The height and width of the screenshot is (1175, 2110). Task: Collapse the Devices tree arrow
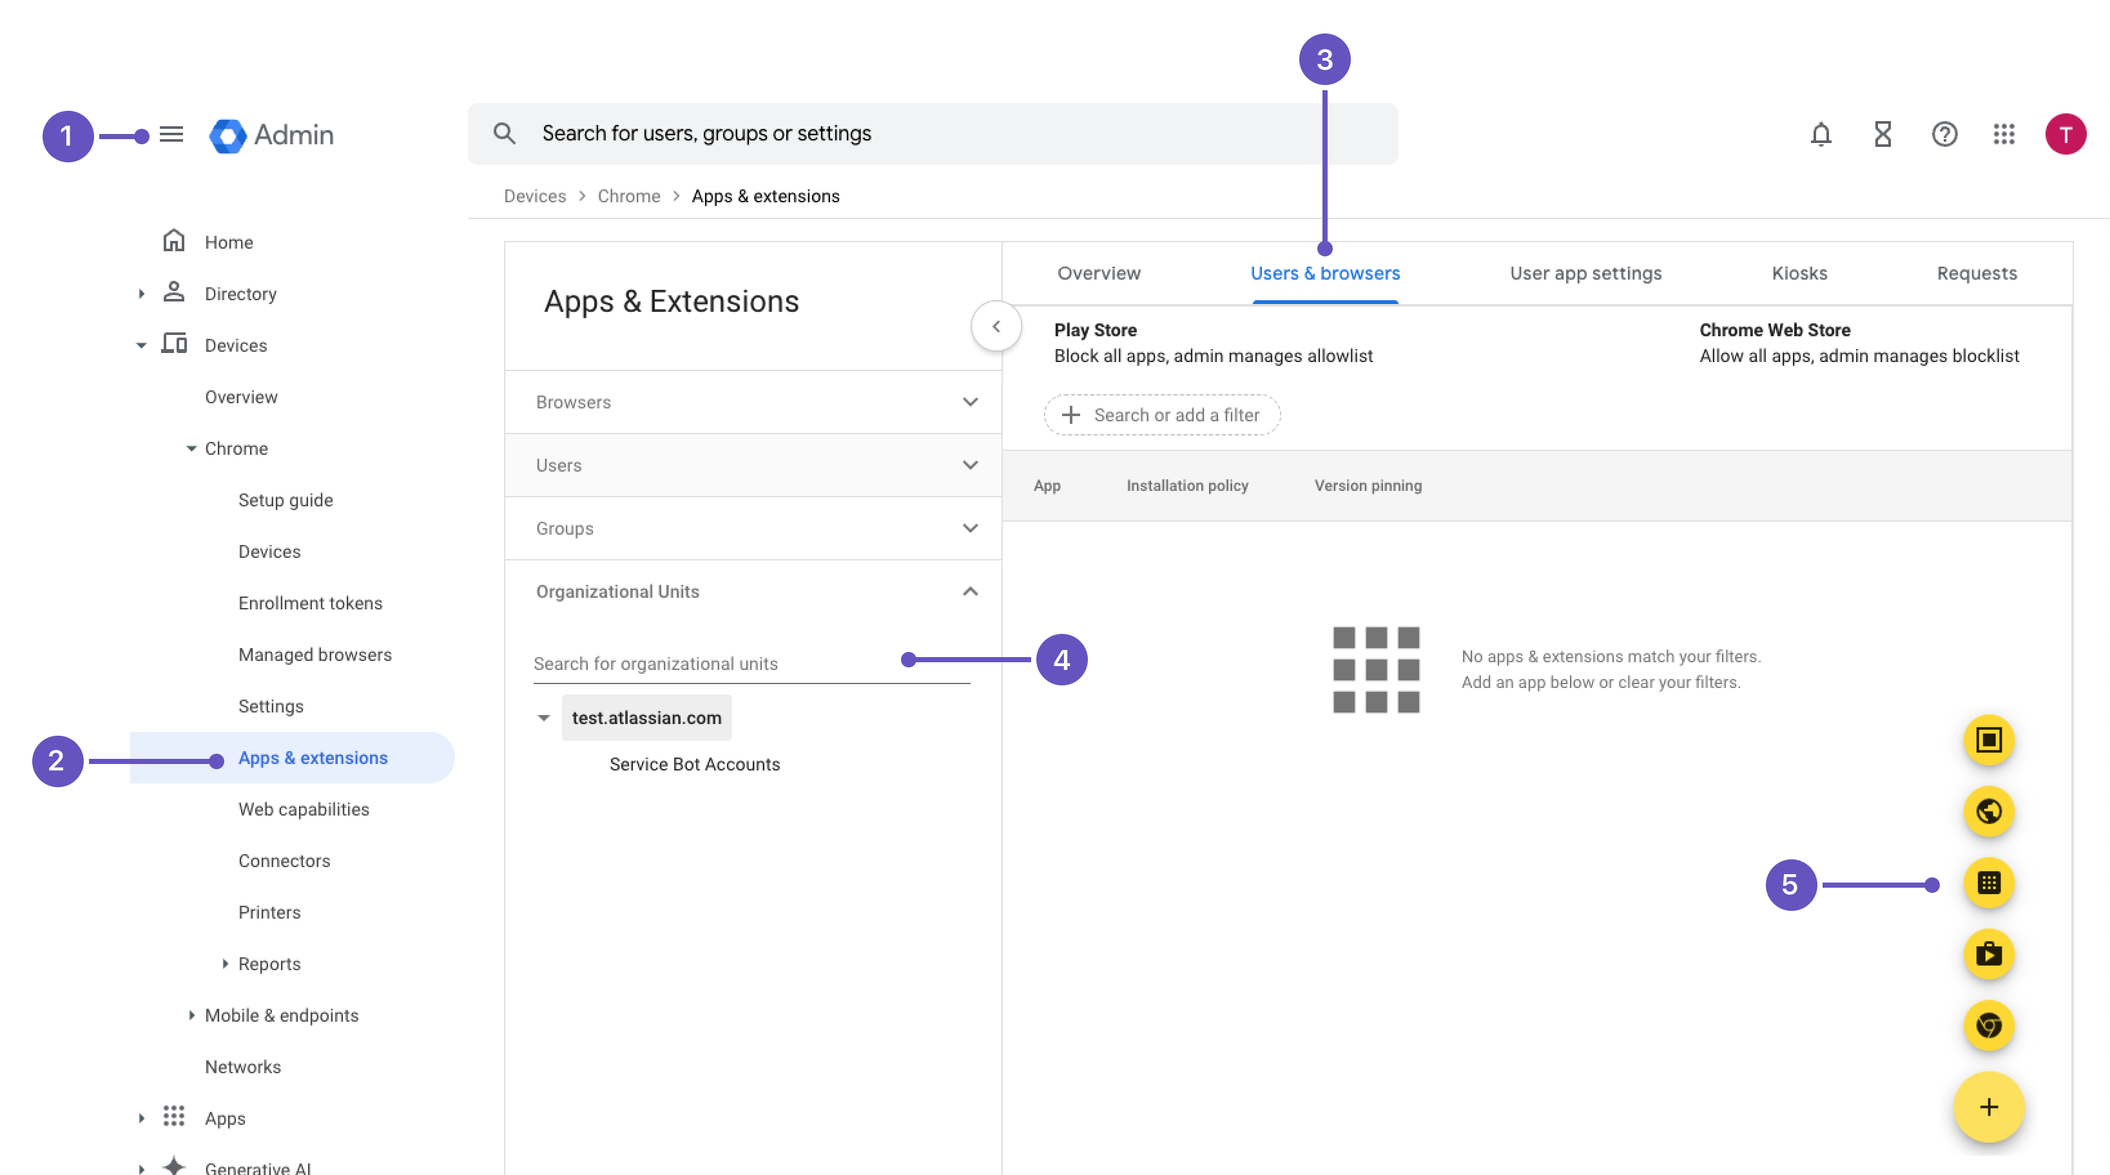141,345
